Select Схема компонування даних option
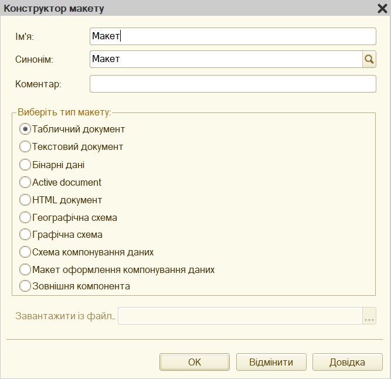 (x=25, y=252)
